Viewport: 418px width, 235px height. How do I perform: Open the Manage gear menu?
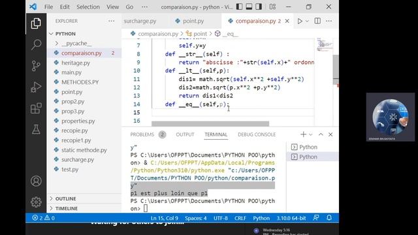pos(36,202)
